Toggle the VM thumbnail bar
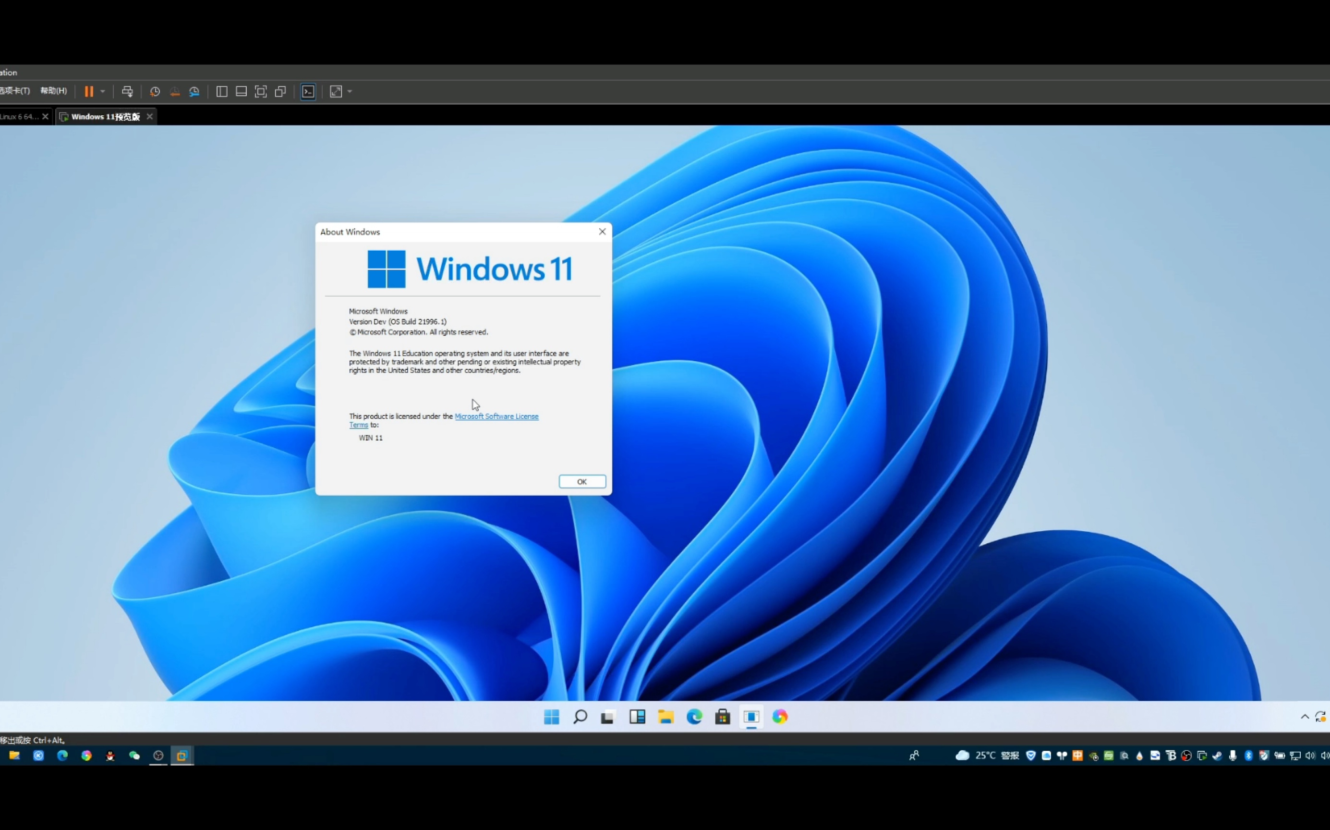 241,91
